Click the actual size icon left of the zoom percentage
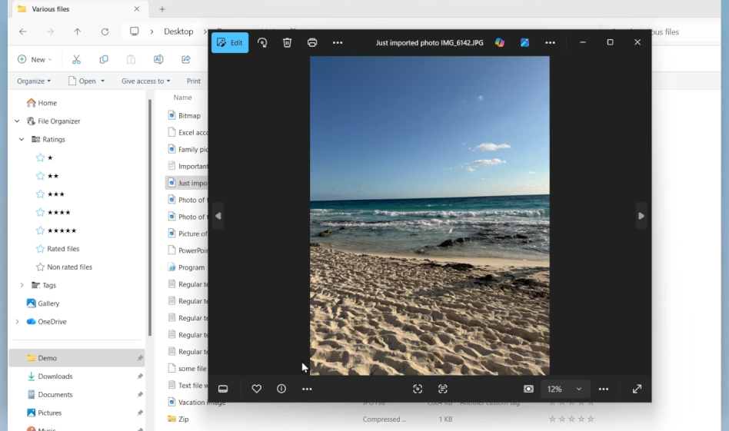Viewport: 729px width, 431px height. coord(528,390)
